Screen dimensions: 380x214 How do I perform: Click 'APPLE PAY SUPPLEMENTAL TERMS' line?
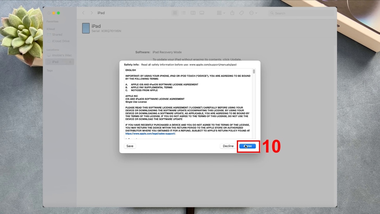(x=151, y=88)
